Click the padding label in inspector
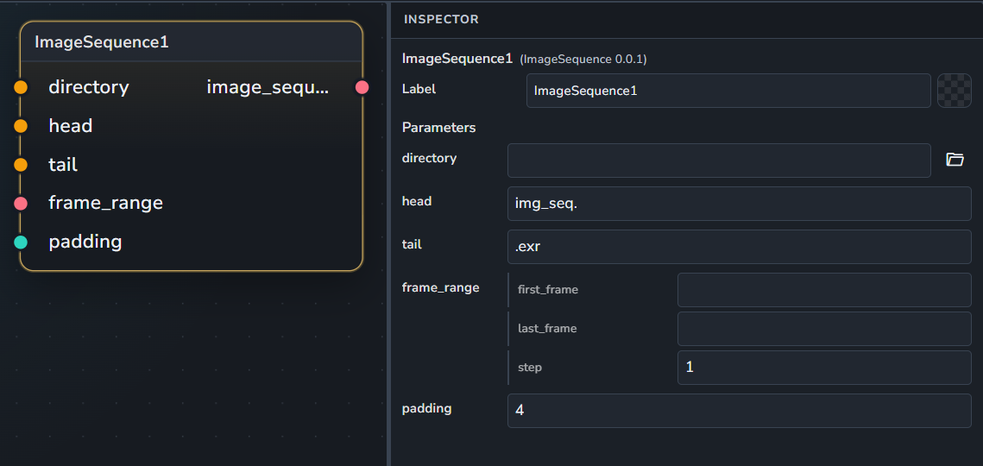The height and width of the screenshot is (466, 983). (427, 409)
